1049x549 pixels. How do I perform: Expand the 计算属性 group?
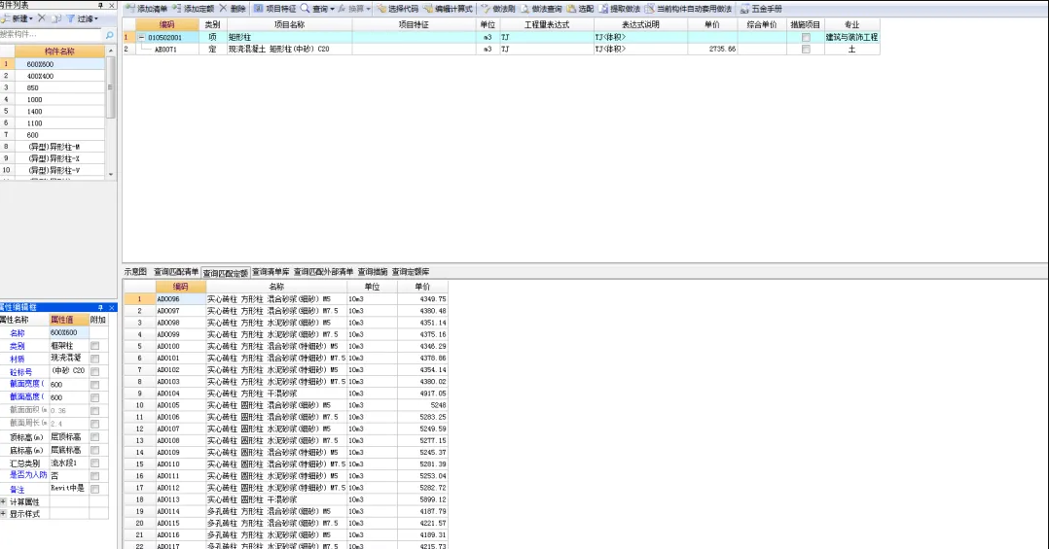coord(3,501)
